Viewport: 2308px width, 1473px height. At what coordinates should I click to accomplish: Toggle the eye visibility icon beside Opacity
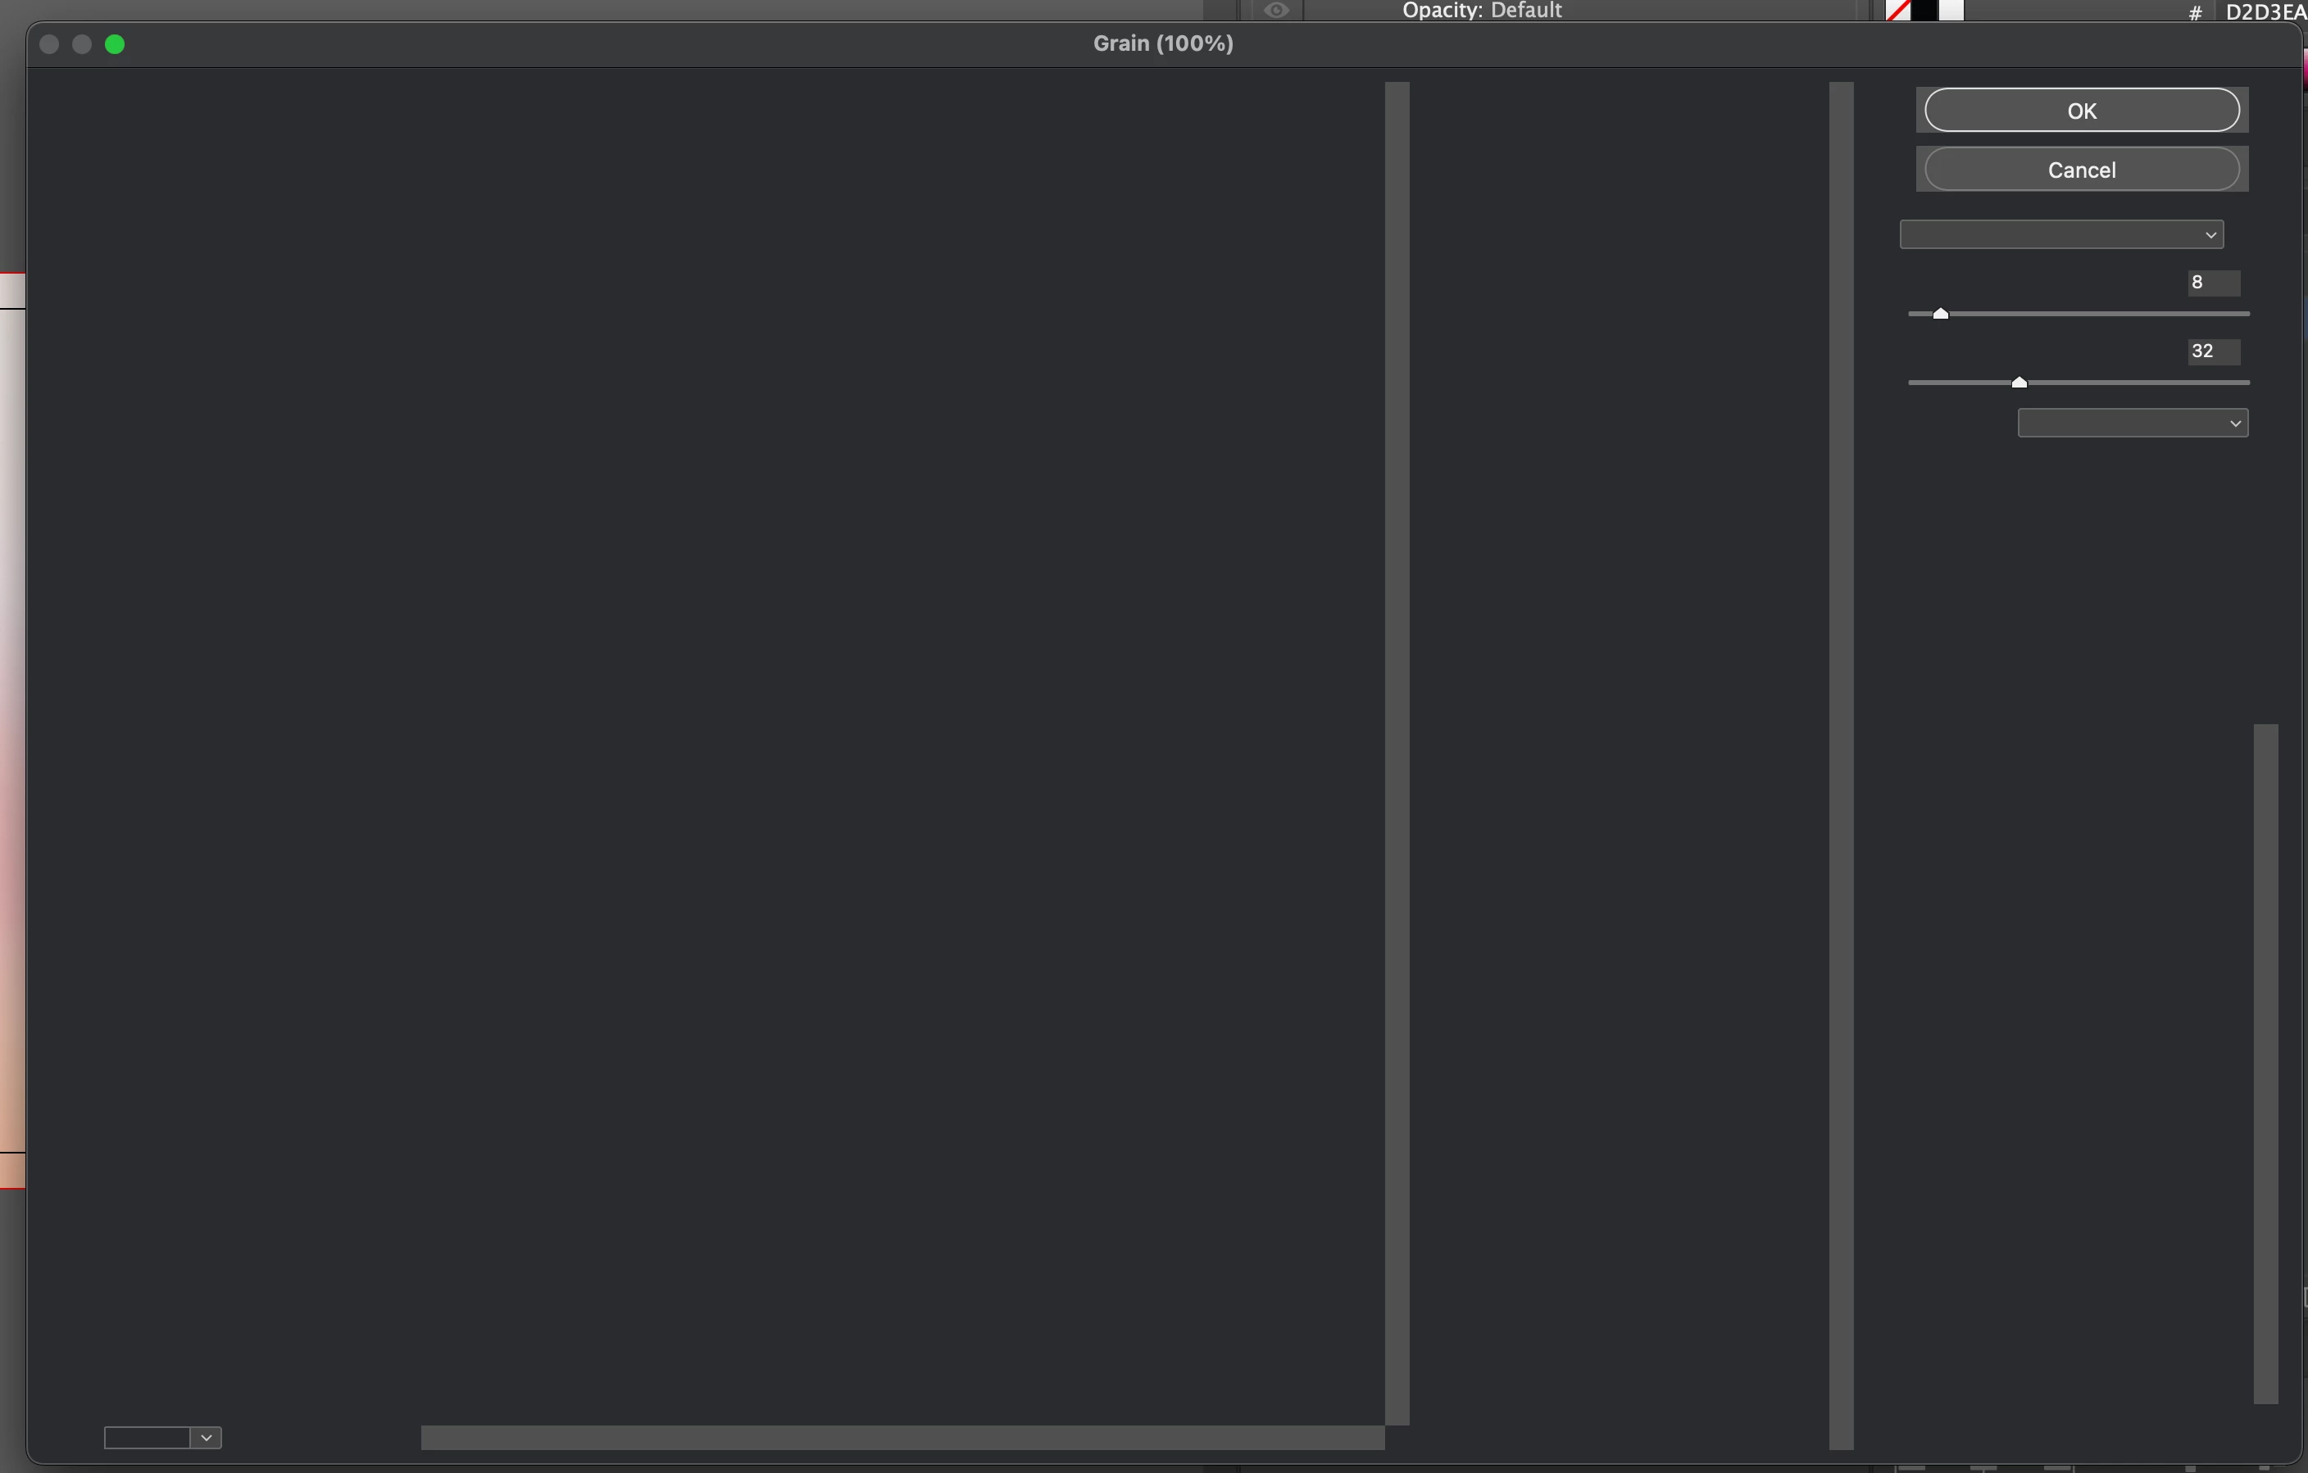coord(1276,11)
